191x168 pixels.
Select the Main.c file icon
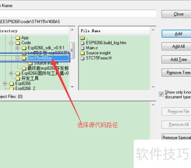82,48
